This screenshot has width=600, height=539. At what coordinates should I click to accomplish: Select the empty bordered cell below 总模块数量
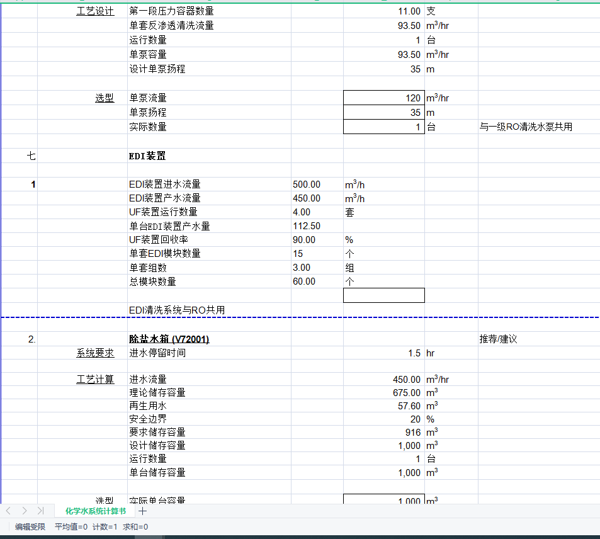(x=384, y=295)
